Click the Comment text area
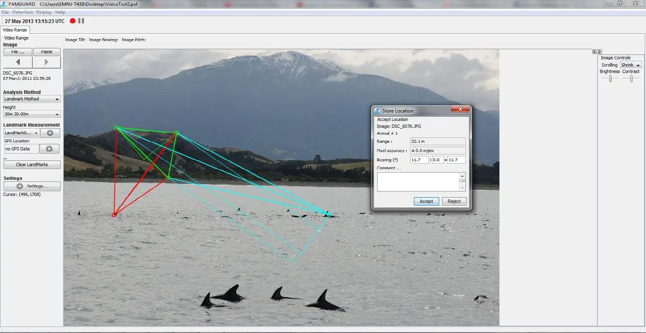 (x=418, y=182)
